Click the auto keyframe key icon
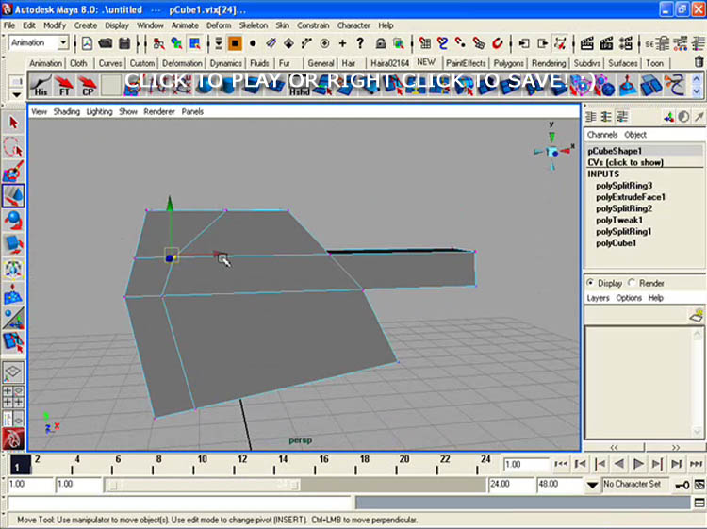Image resolution: width=707 pixels, height=529 pixels. pyautogui.click(x=681, y=485)
